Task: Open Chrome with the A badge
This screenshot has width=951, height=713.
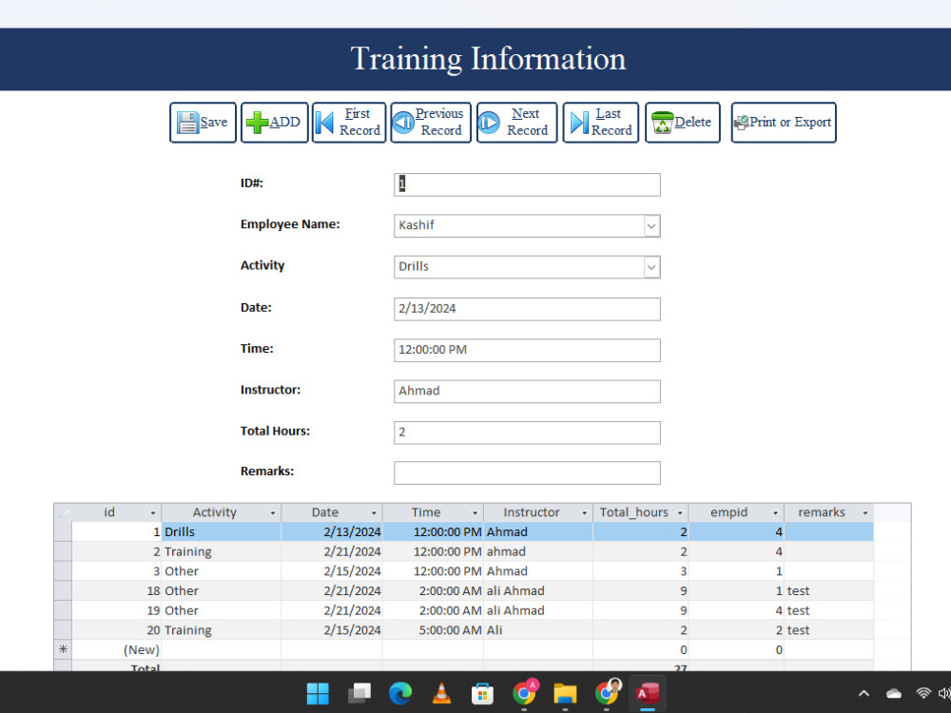Action: [524, 694]
